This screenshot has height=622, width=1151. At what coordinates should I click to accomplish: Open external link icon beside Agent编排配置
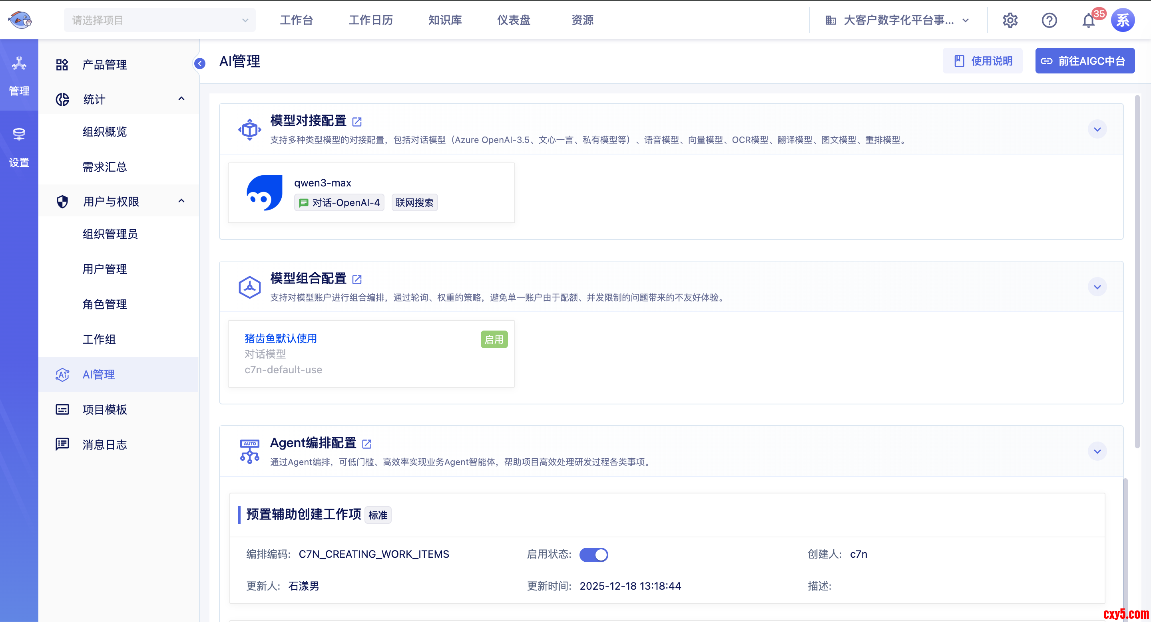pos(367,444)
